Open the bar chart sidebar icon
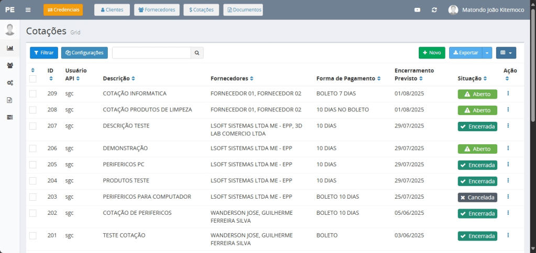The image size is (536, 253). pos(10,48)
